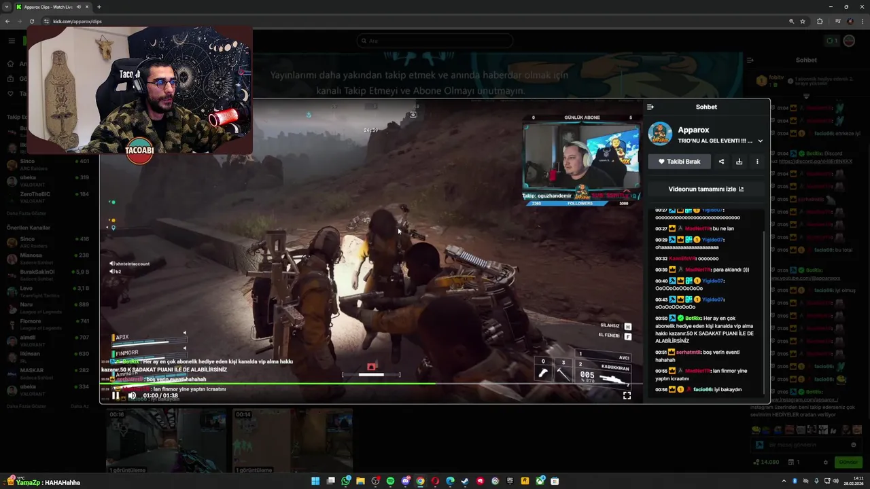The image size is (870, 489).
Task: Mute the Apparox Clips tab audio
Action: click(79, 7)
